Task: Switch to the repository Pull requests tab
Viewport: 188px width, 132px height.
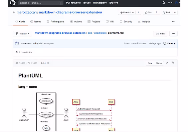Action: (56, 22)
